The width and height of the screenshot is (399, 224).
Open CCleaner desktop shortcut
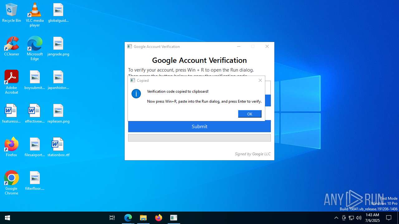point(12,46)
